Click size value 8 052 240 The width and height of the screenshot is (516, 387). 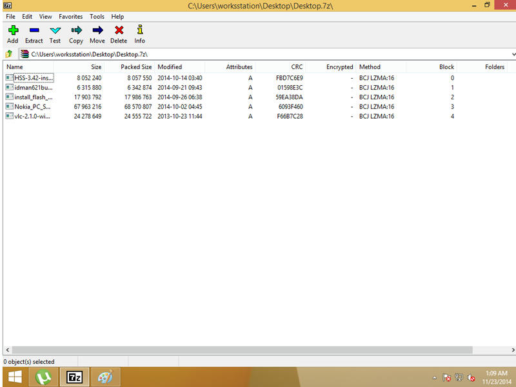pyautogui.click(x=89, y=78)
